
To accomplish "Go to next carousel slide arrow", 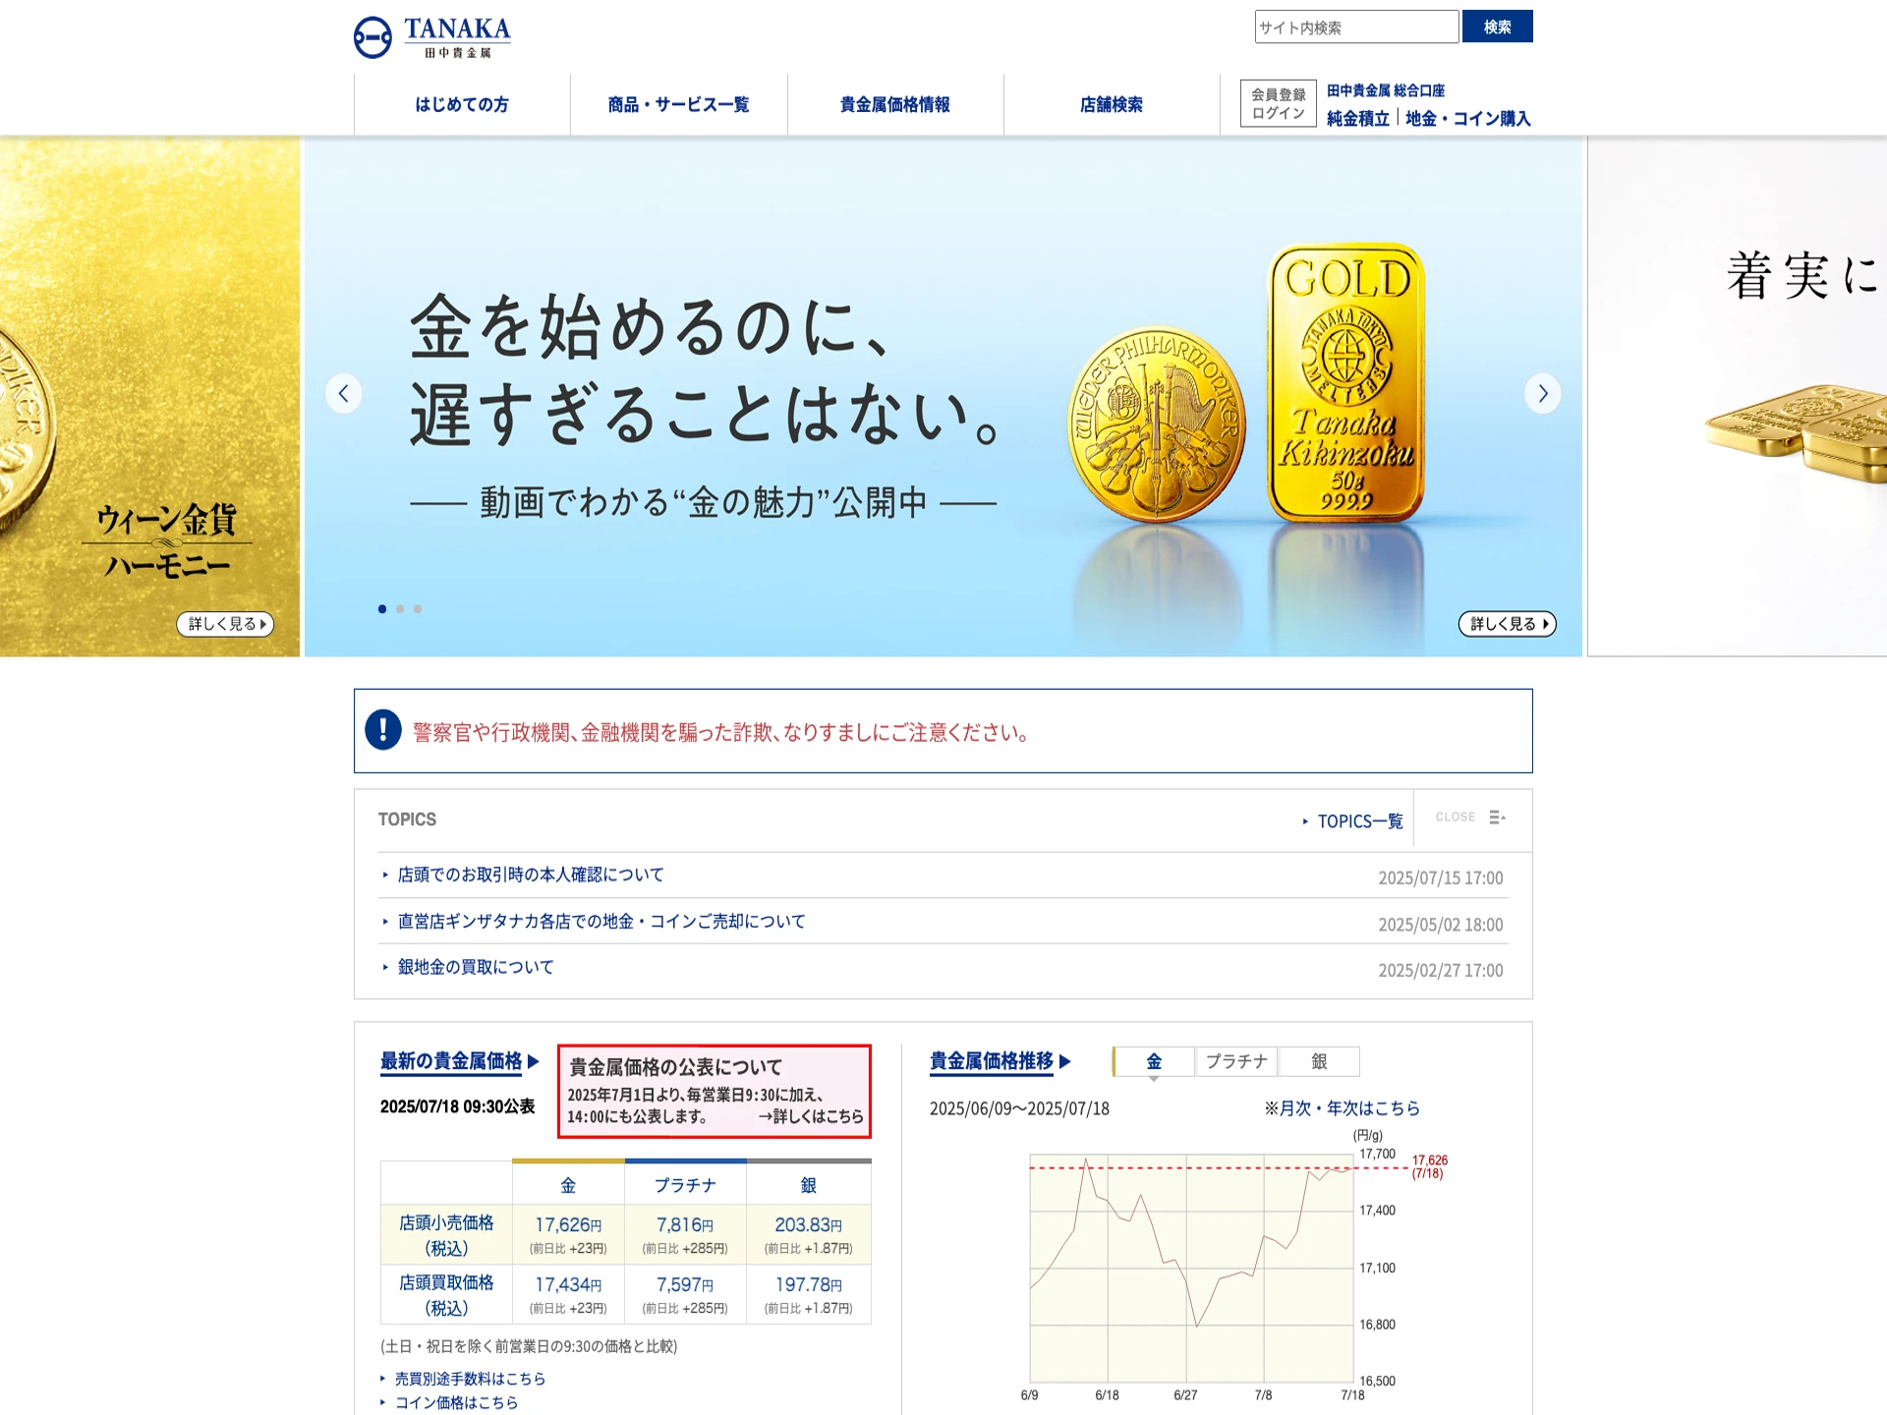I will [1542, 394].
